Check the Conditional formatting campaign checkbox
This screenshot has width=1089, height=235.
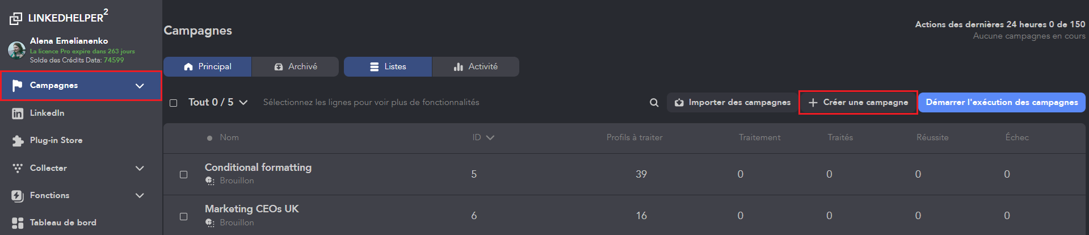[183, 174]
